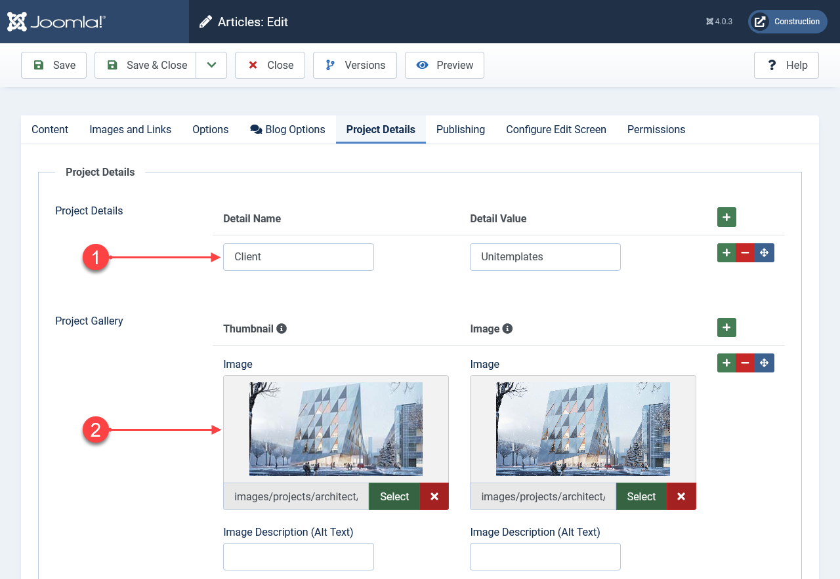The height and width of the screenshot is (579, 840).
Task: Click move handle on first gallery row
Action: 764,363
